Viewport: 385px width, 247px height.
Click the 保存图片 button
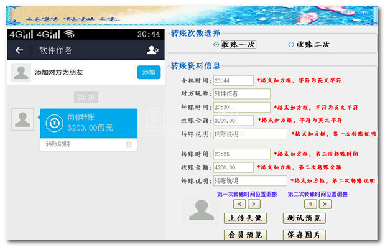pos(304,235)
